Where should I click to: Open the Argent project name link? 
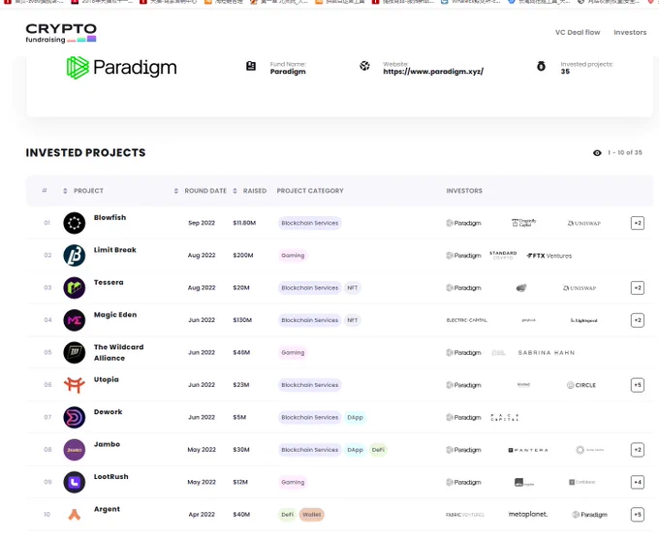[x=107, y=509]
